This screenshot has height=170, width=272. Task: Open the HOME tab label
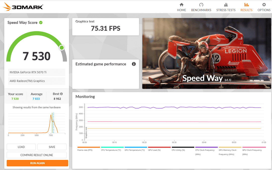[181, 10]
